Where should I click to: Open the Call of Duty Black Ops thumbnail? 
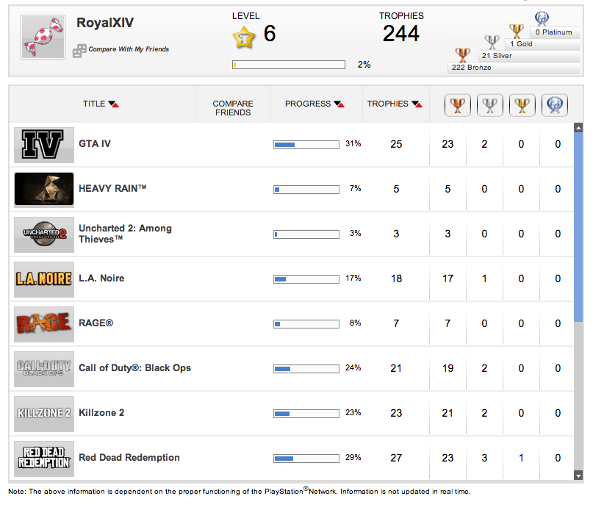click(x=44, y=369)
